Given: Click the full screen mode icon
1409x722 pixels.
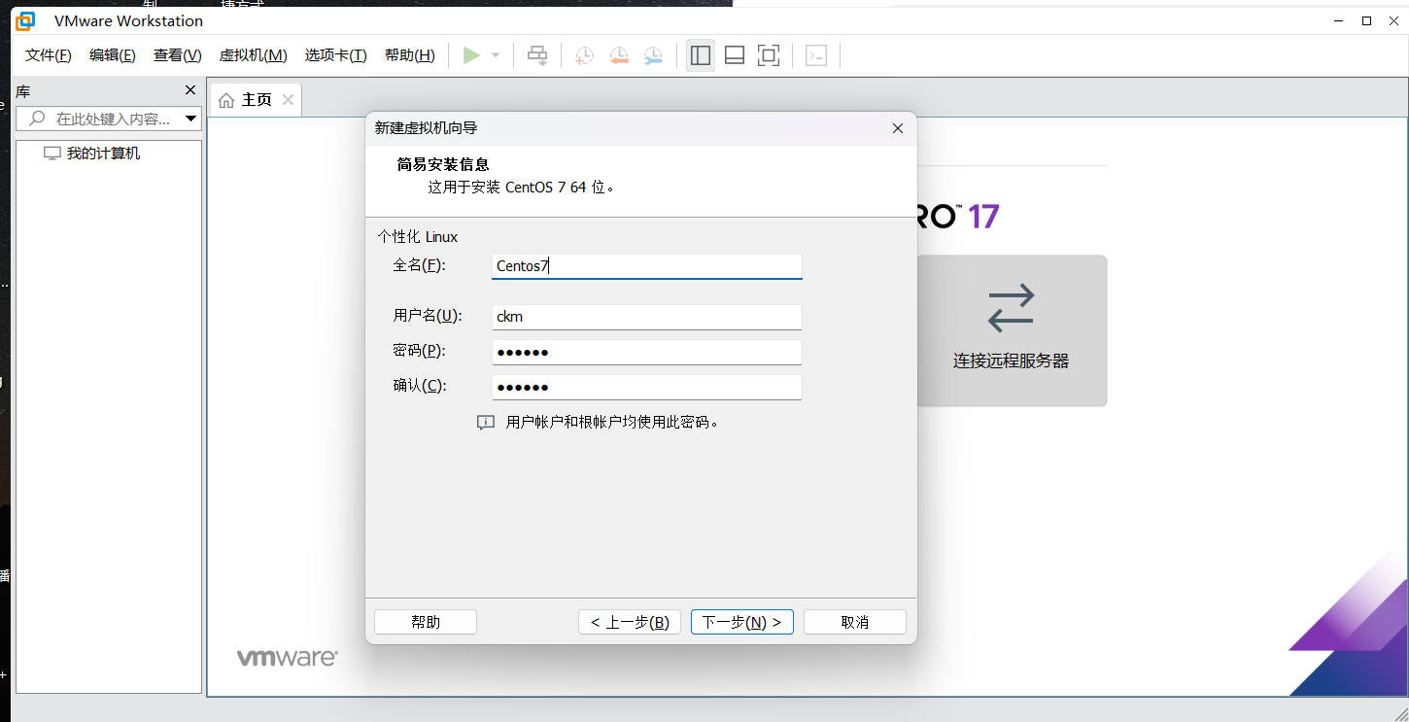Looking at the screenshot, I should point(769,55).
